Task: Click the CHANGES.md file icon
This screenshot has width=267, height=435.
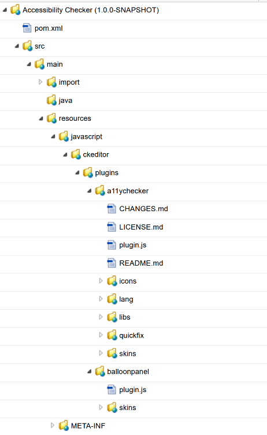Action: [112, 209]
